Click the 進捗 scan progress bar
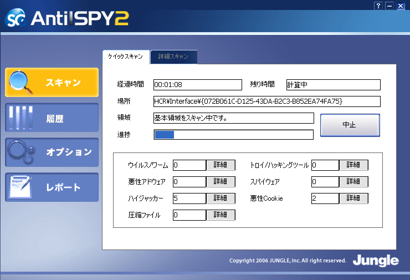Viewport: 410px width, 280px height. click(x=233, y=135)
